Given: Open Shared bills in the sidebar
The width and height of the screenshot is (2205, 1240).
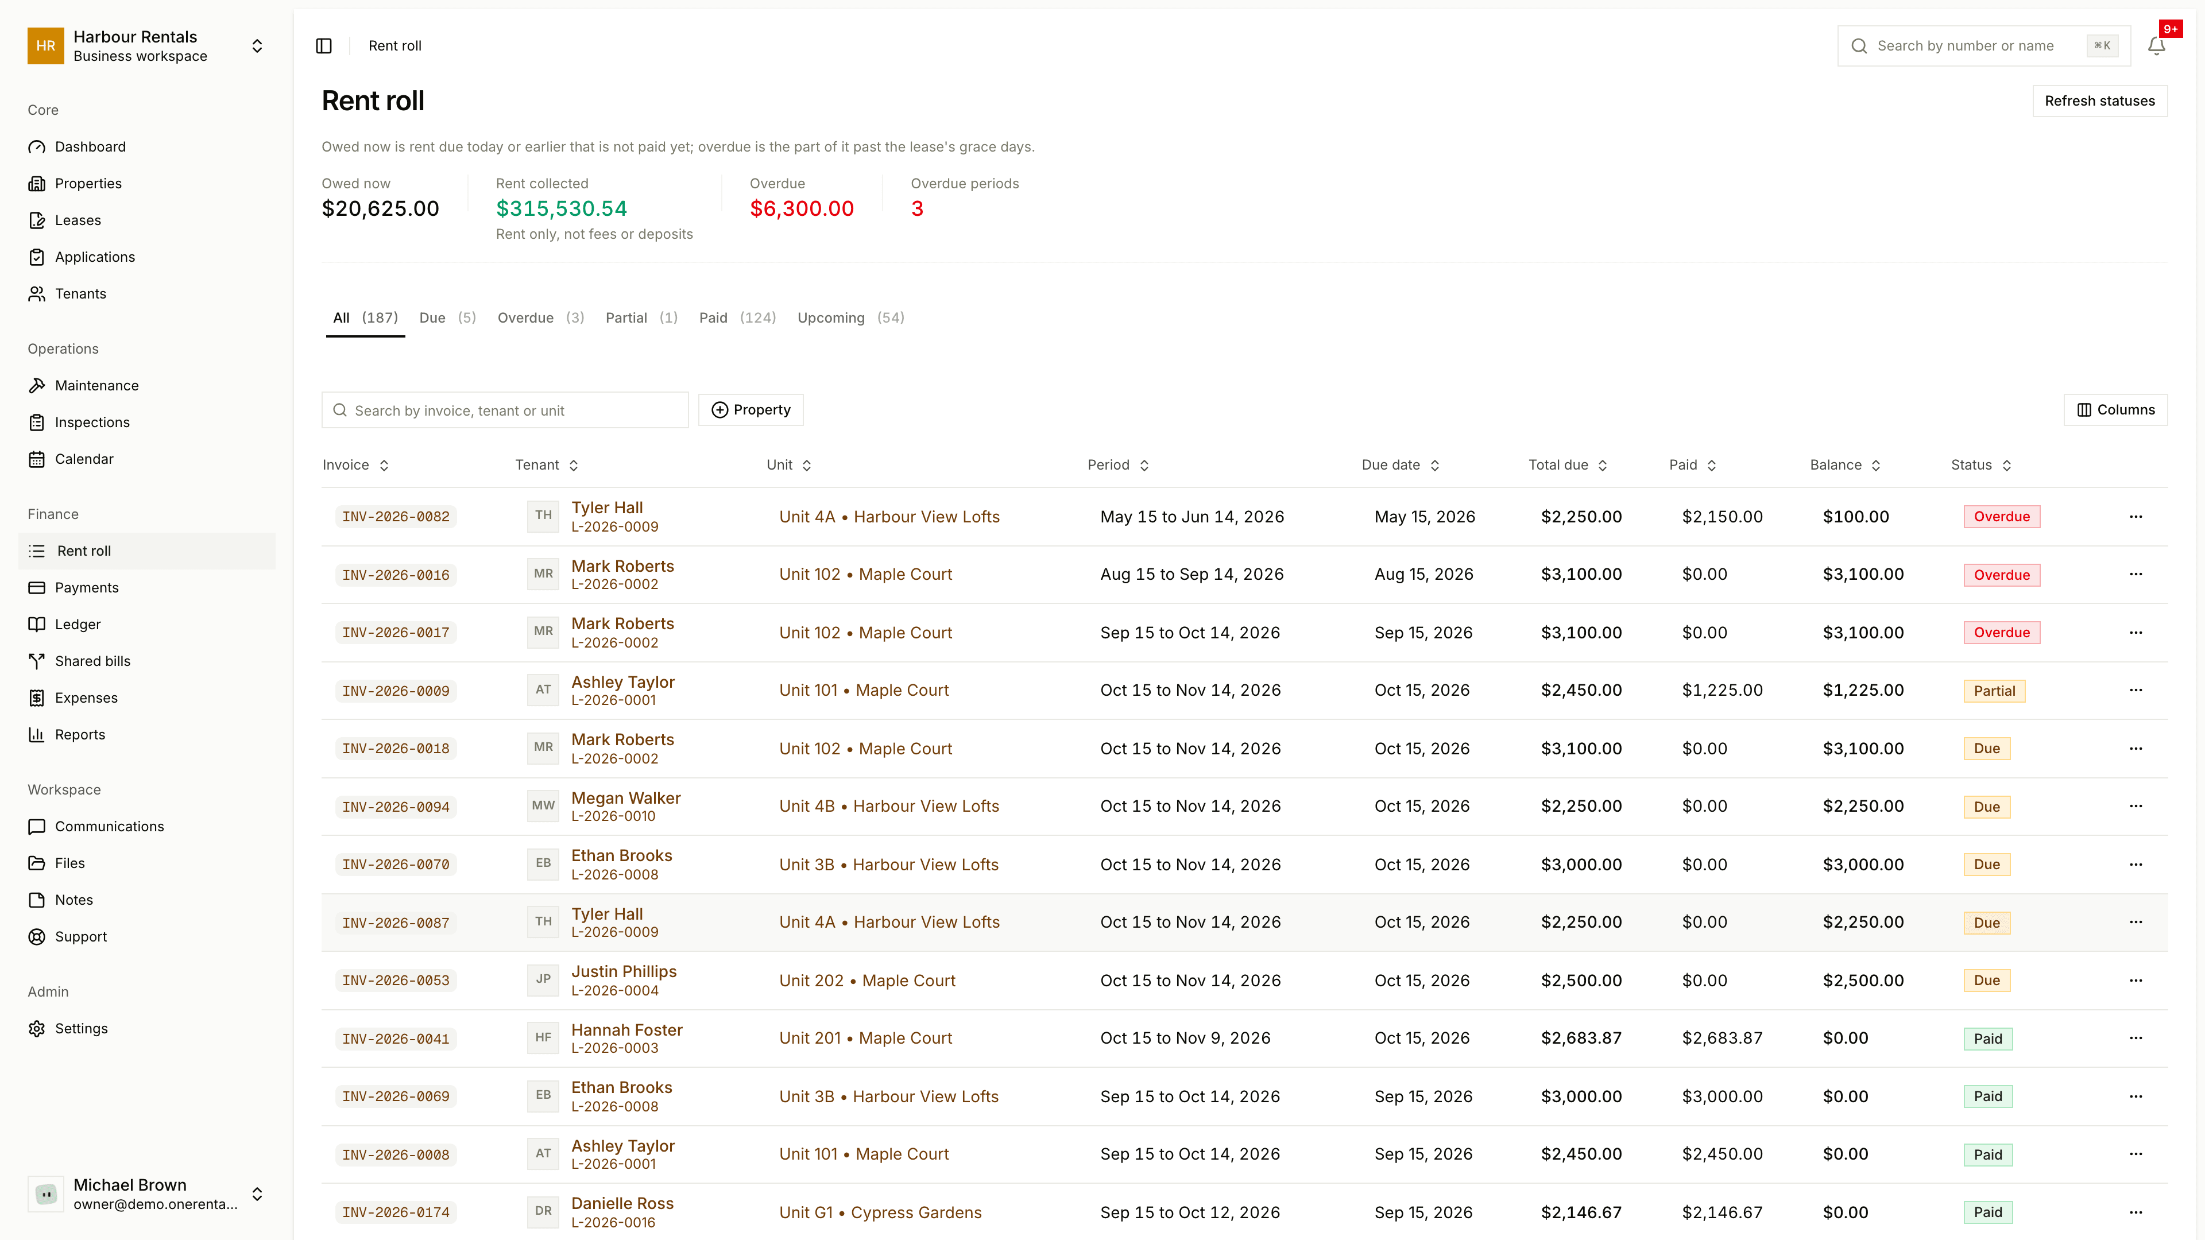Looking at the screenshot, I should 147,661.
